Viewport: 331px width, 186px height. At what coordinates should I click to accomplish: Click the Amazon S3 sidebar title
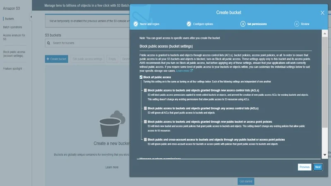[12, 8]
